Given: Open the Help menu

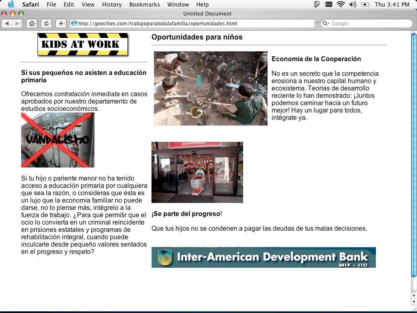Looking at the screenshot, I should [x=202, y=4].
